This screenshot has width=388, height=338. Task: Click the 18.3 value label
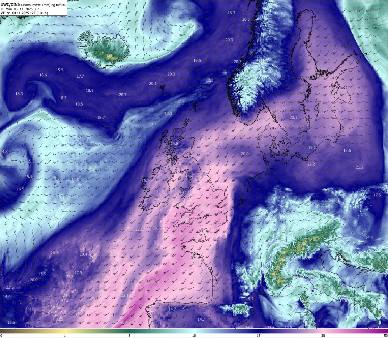pyautogui.click(x=19, y=94)
